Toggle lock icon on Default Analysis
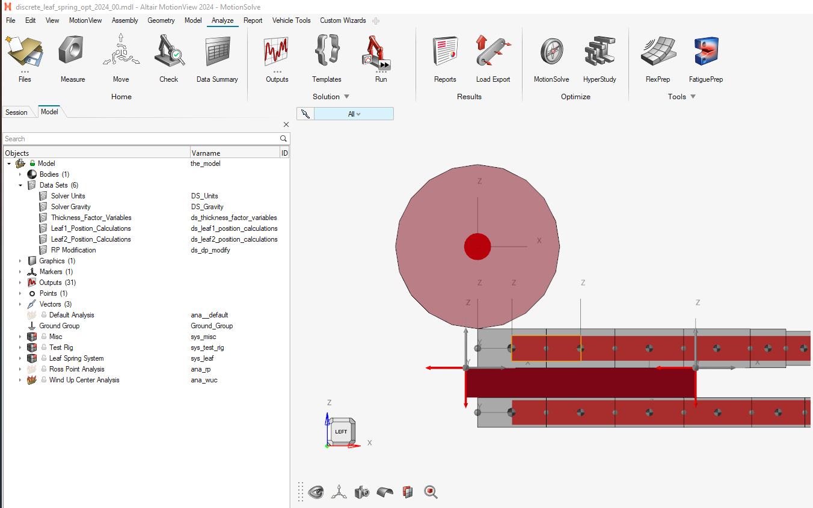The width and height of the screenshot is (813, 508). point(43,315)
